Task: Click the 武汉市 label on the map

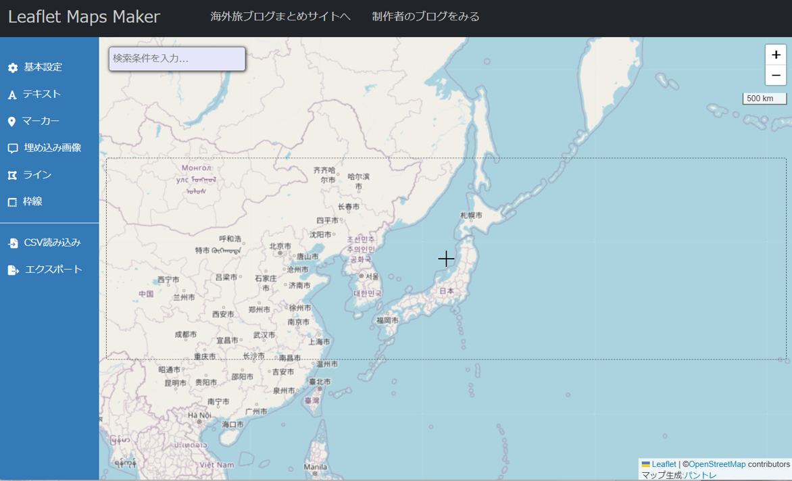Action: coord(264,335)
